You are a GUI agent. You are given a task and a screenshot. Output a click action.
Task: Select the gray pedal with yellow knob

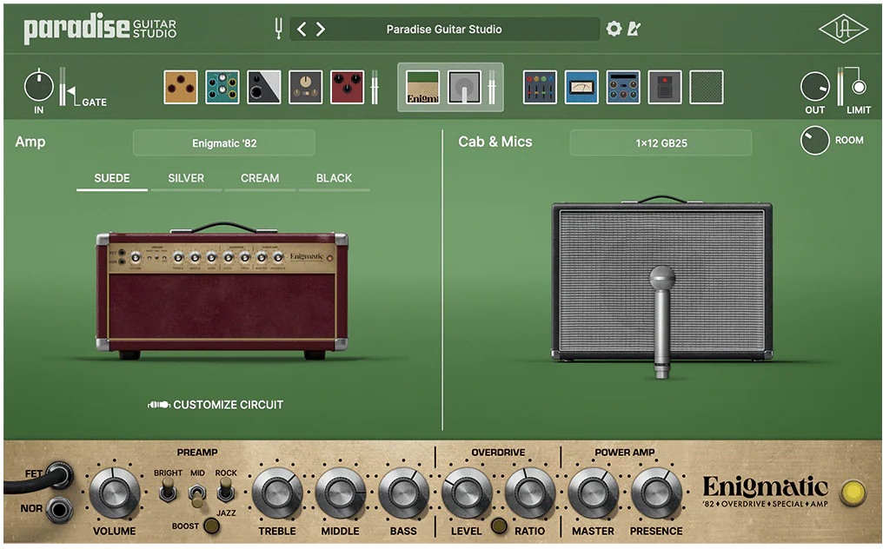[x=306, y=87]
